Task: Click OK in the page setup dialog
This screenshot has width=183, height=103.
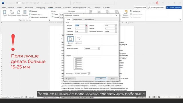Action: [101, 79]
